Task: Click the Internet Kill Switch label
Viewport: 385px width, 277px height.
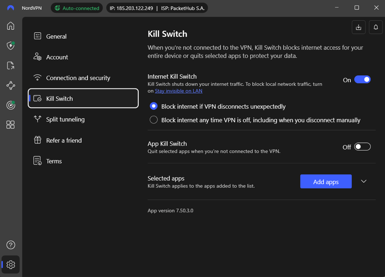Action: [172, 76]
